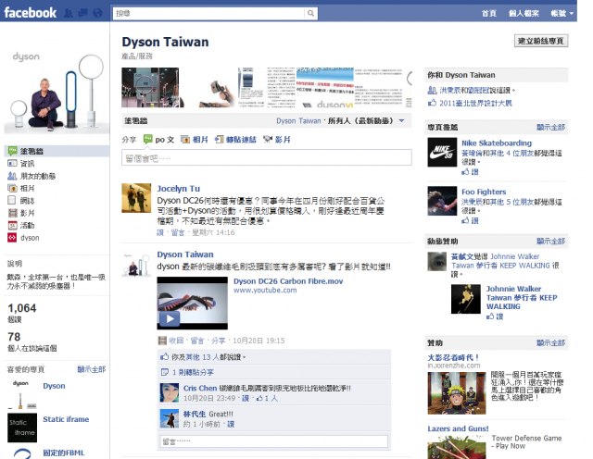Viewport: 593px width, 459px height.
Task: Show all 喜愛的專頁 via 顯示全部
Action: click(91, 369)
